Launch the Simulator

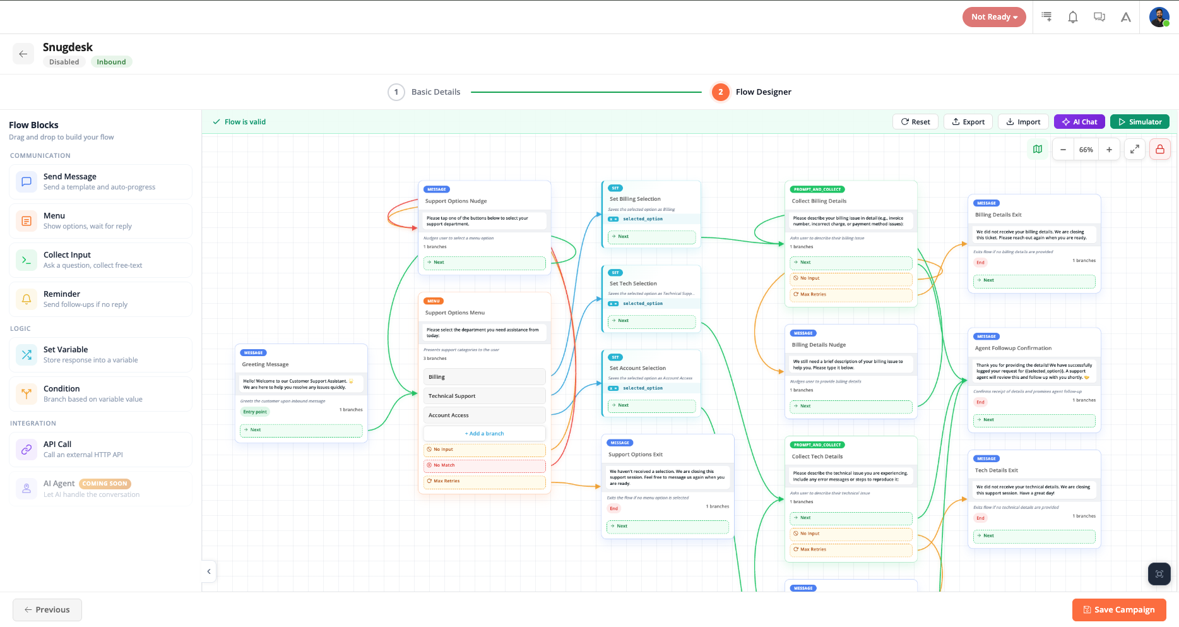click(1140, 122)
